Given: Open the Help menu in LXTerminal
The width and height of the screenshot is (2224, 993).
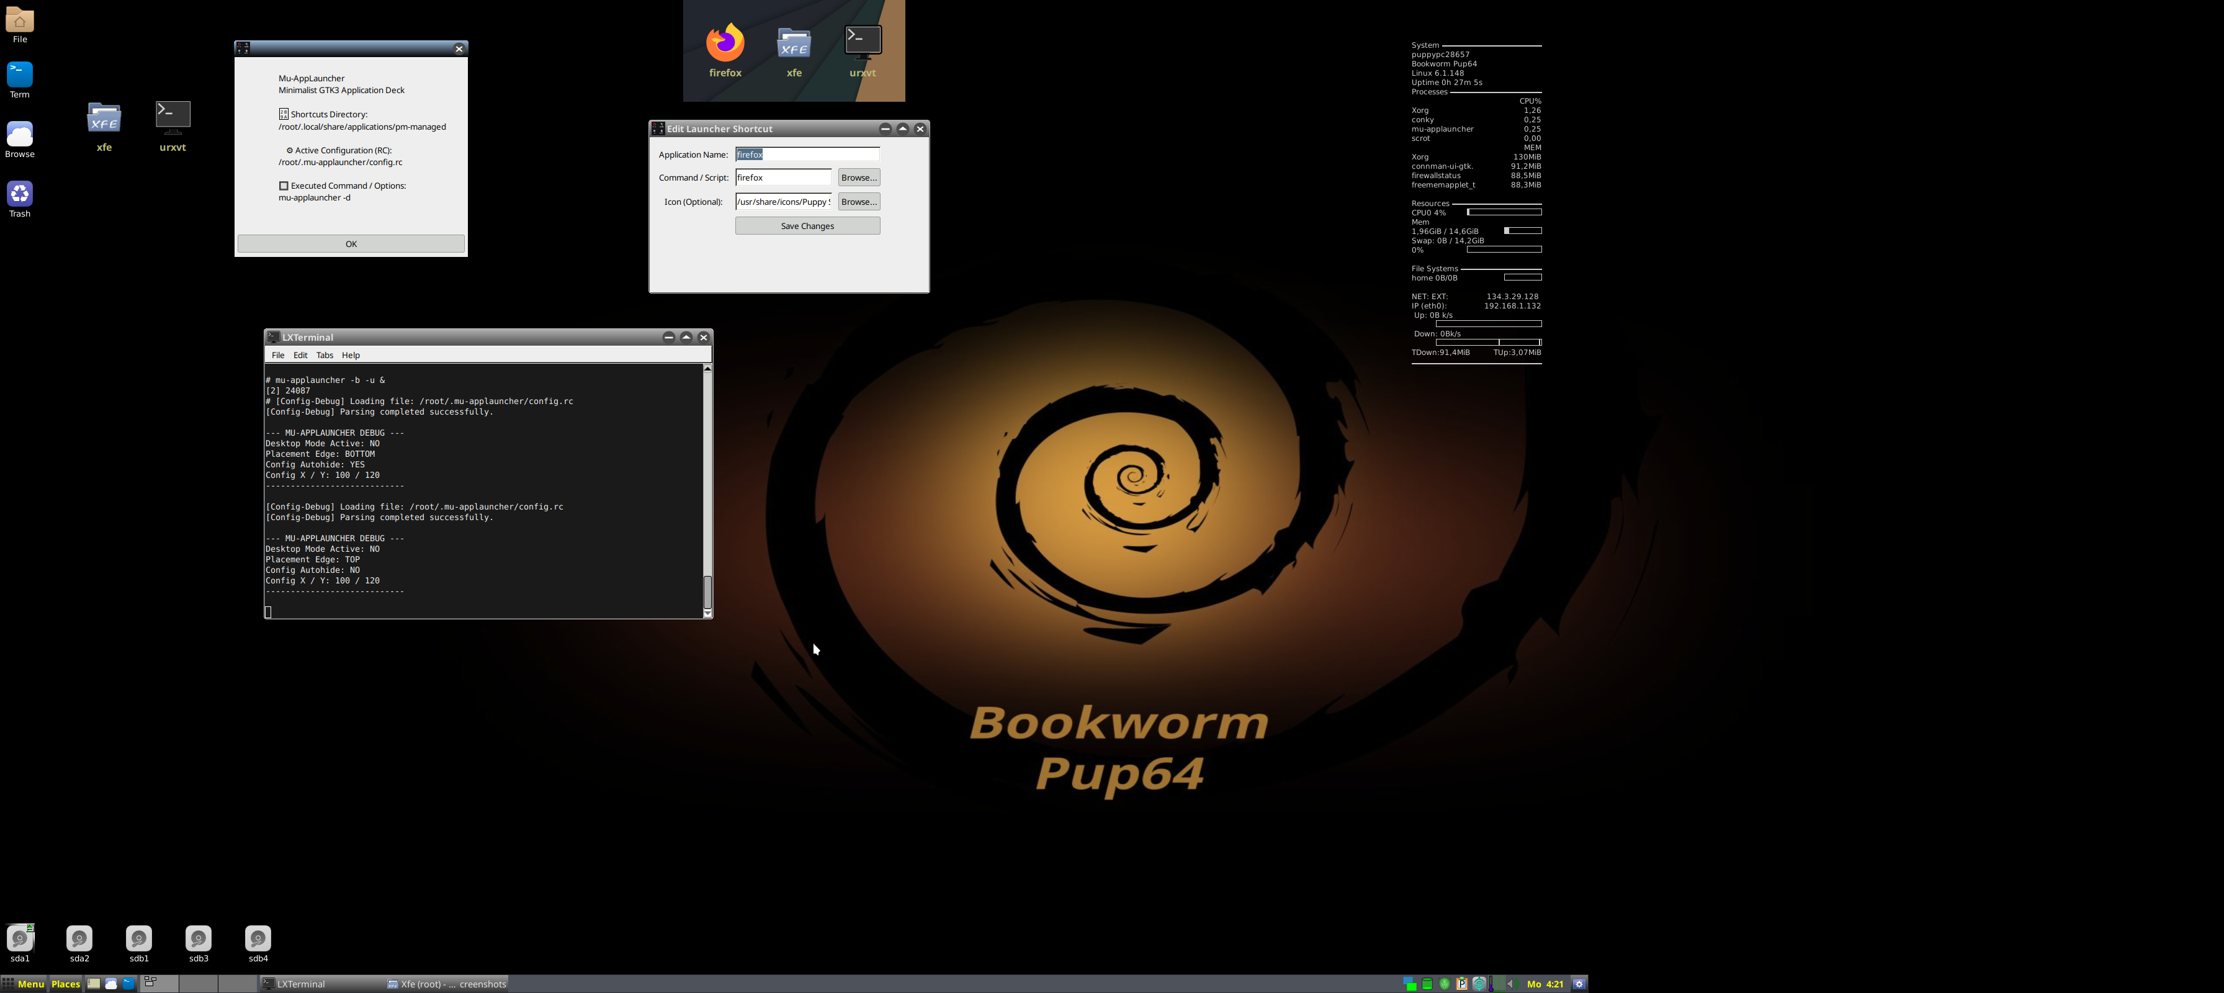Looking at the screenshot, I should 351,355.
